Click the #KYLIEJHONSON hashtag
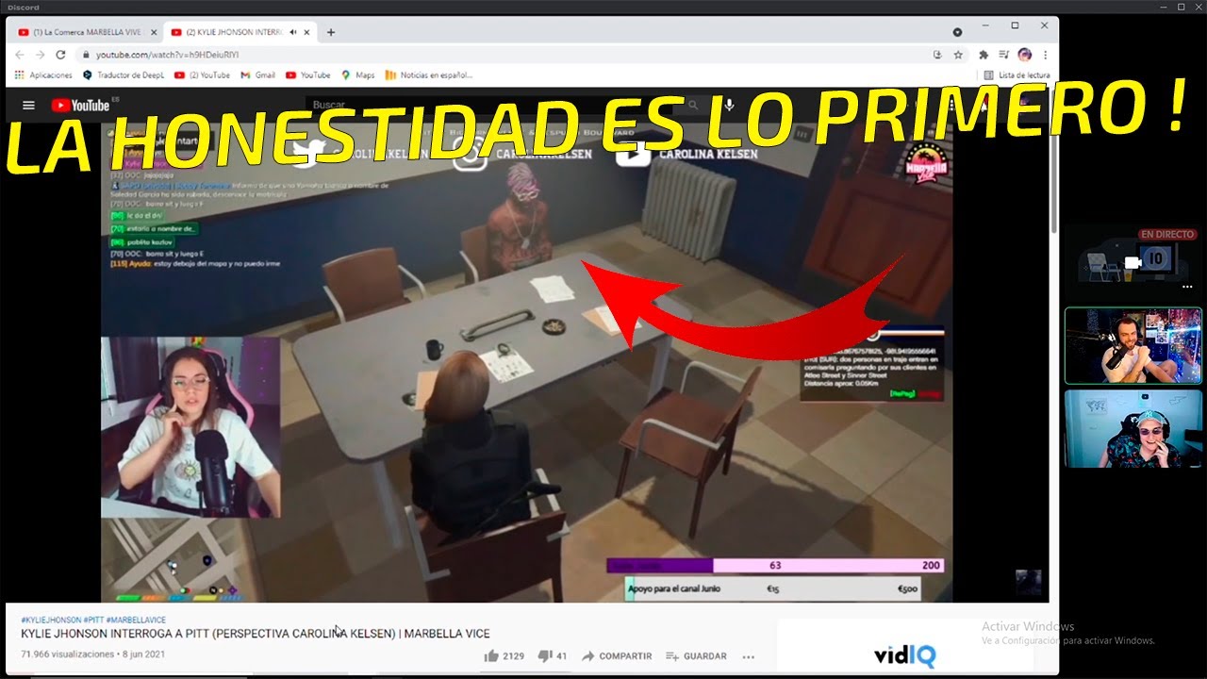Viewport: 1207px width, 679px height. pyautogui.click(x=51, y=620)
